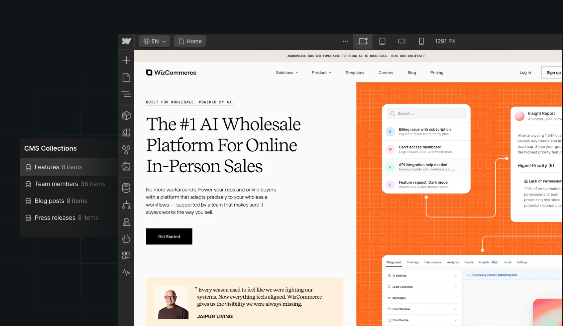Switch to the Playground tab

tap(394, 262)
